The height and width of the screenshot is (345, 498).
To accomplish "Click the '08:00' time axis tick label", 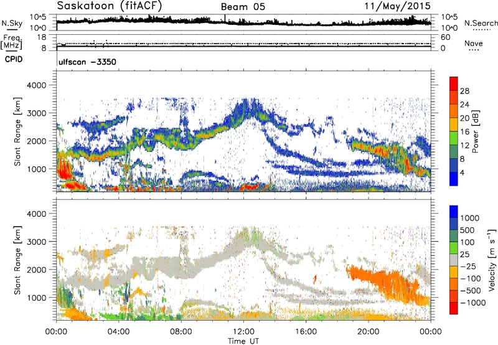I will pos(181,332).
